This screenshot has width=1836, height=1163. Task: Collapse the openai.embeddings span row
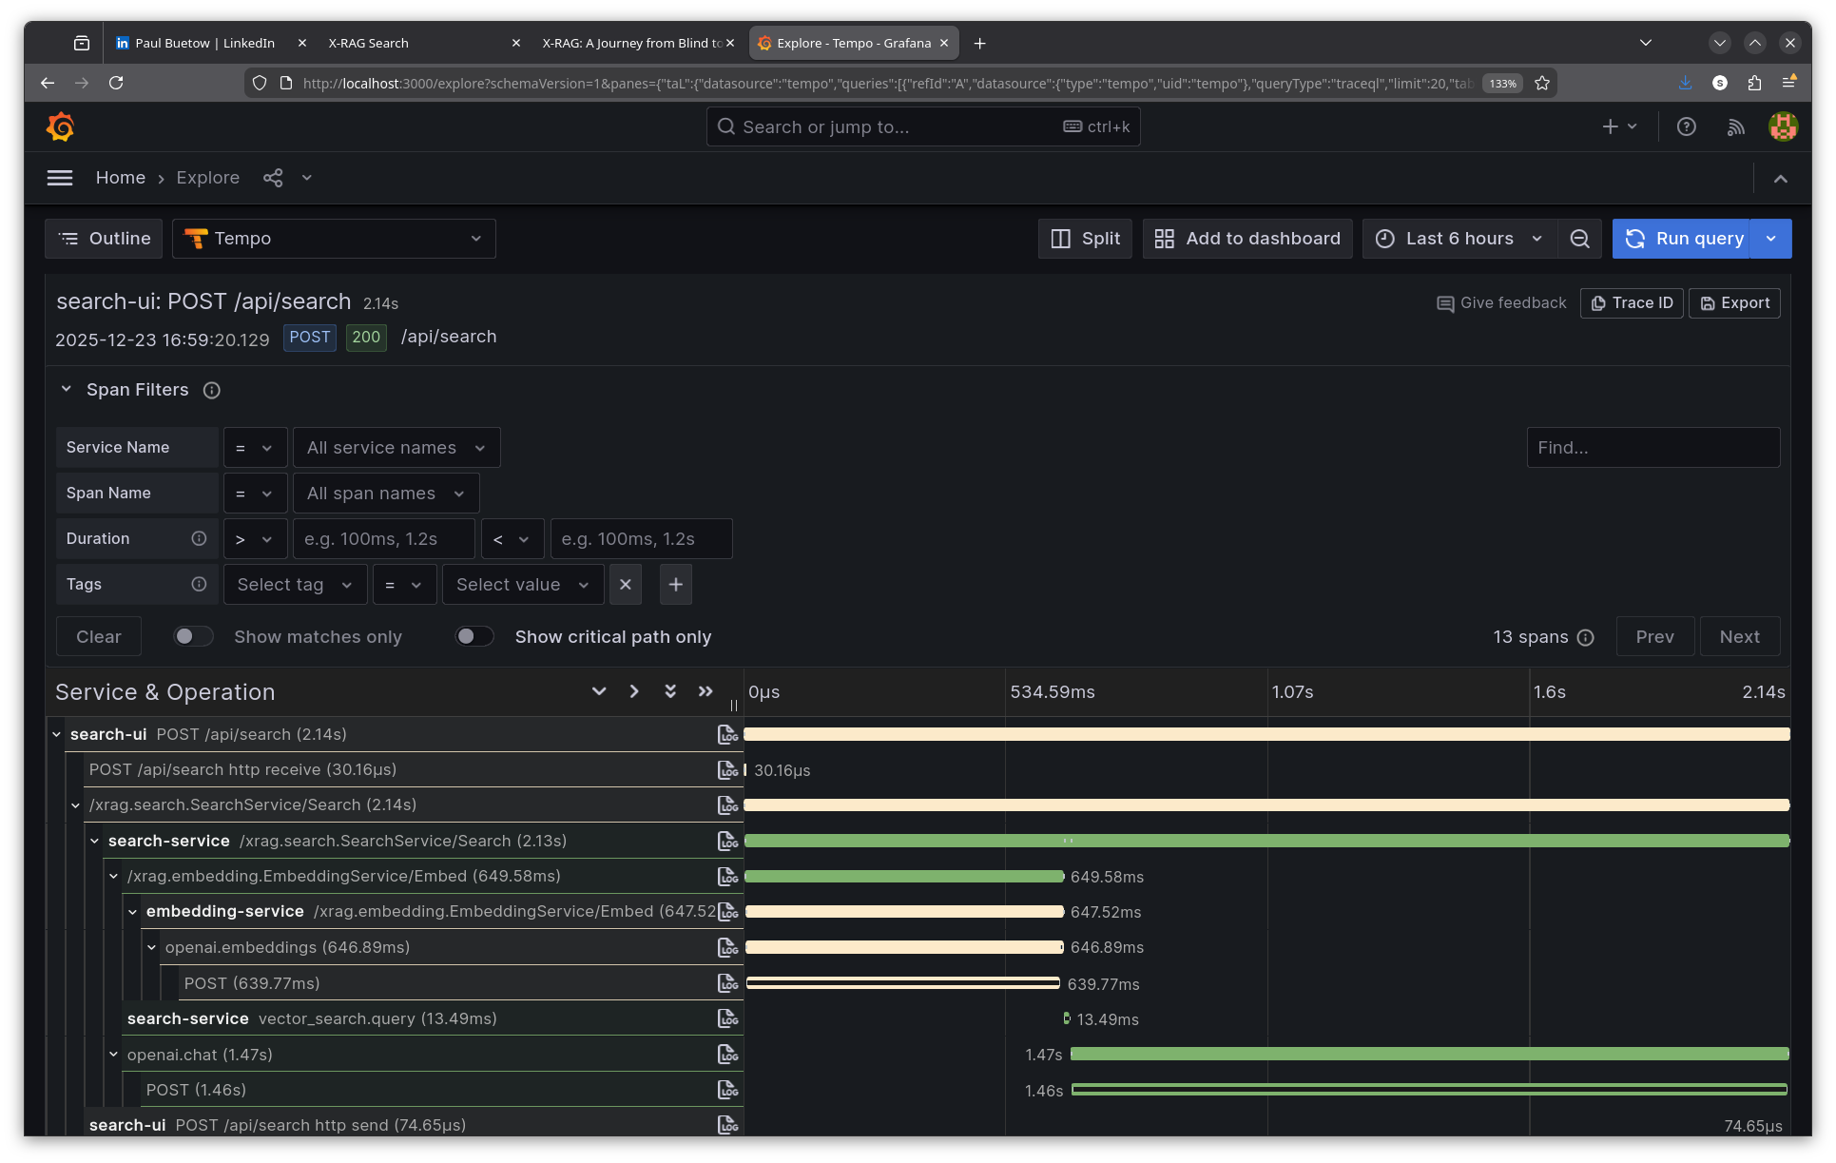click(151, 947)
